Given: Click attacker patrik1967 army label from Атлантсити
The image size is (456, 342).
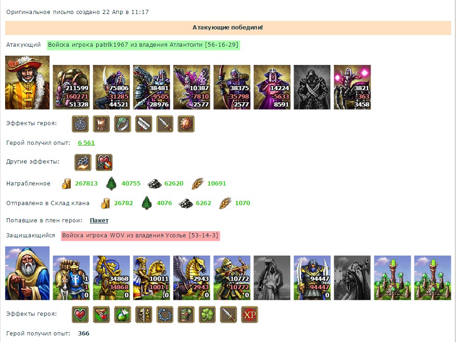Looking at the screenshot, I should pos(143,45).
